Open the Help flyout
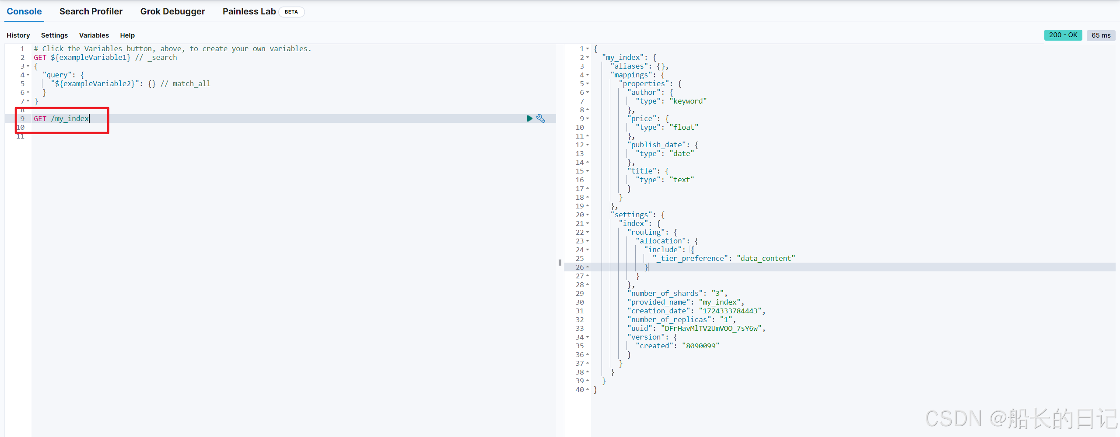Screen dimensions: 1120x437 (x=127, y=35)
